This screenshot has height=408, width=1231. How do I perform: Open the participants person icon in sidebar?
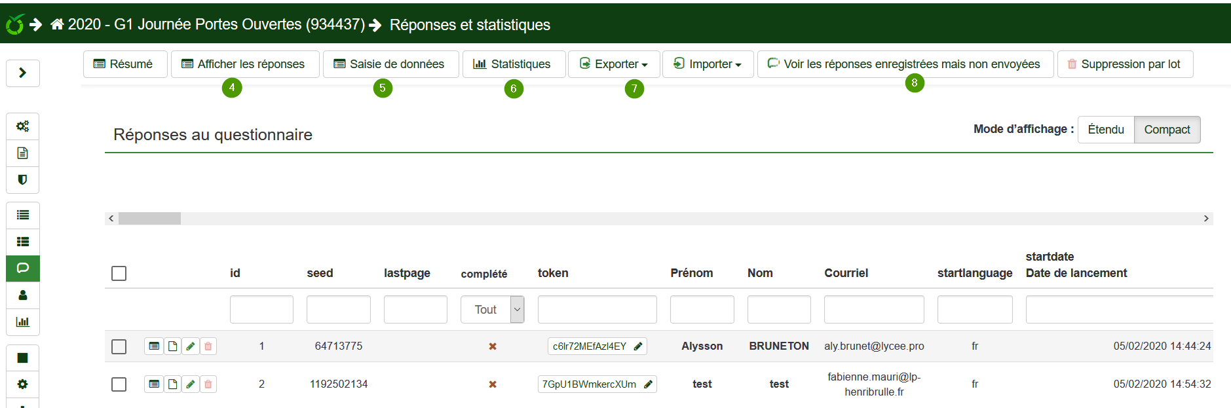(22, 295)
